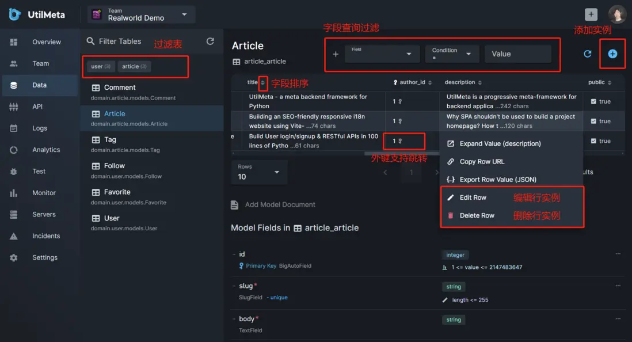Choose Edit Row from menu
The width and height of the screenshot is (632, 342).
[512, 197]
